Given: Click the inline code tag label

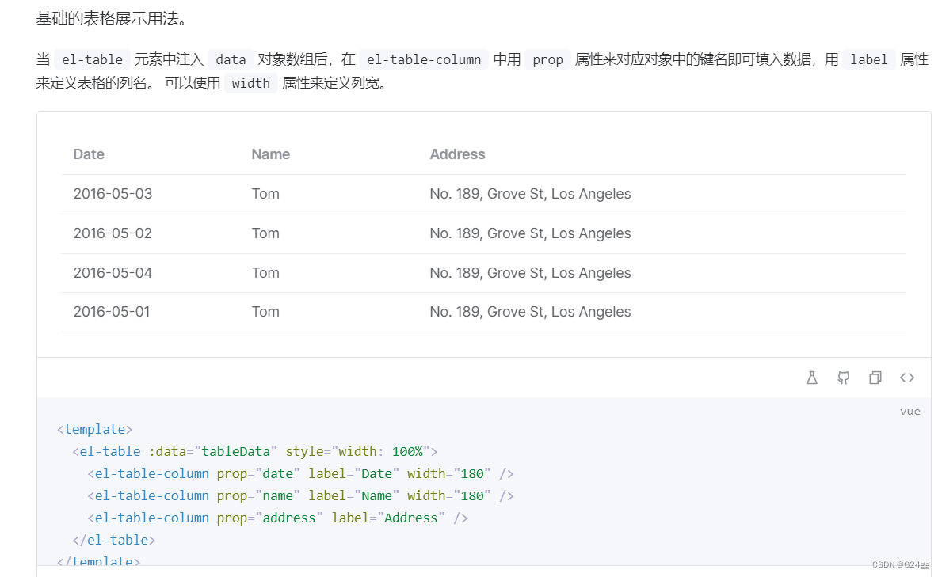Looking at the screenshot, I should [x=868, y=59].
